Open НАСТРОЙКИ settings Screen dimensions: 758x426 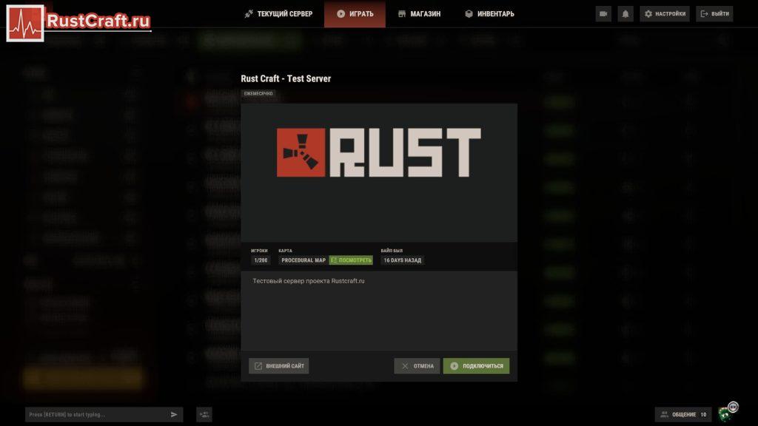tap(665, 14)
